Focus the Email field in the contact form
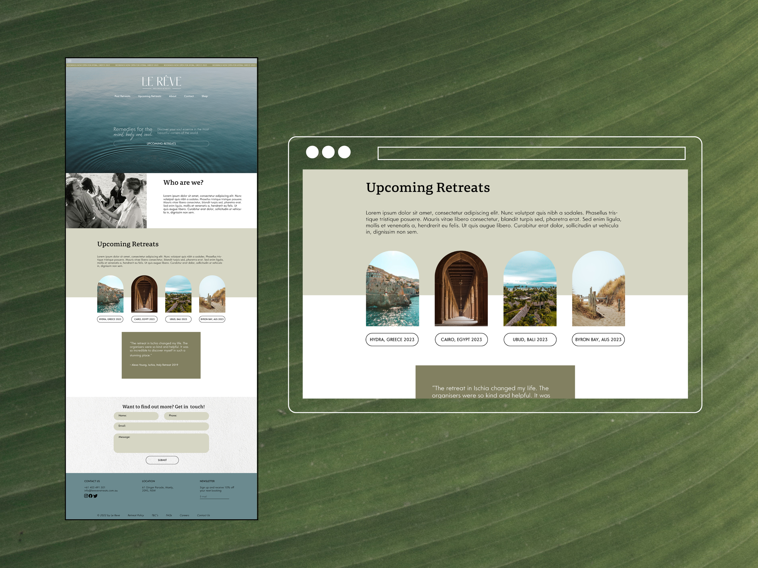Viewport: 758px width, 568px height. (161, 426)
